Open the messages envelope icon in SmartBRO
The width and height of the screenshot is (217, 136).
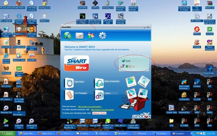click(x=79, y=36)
